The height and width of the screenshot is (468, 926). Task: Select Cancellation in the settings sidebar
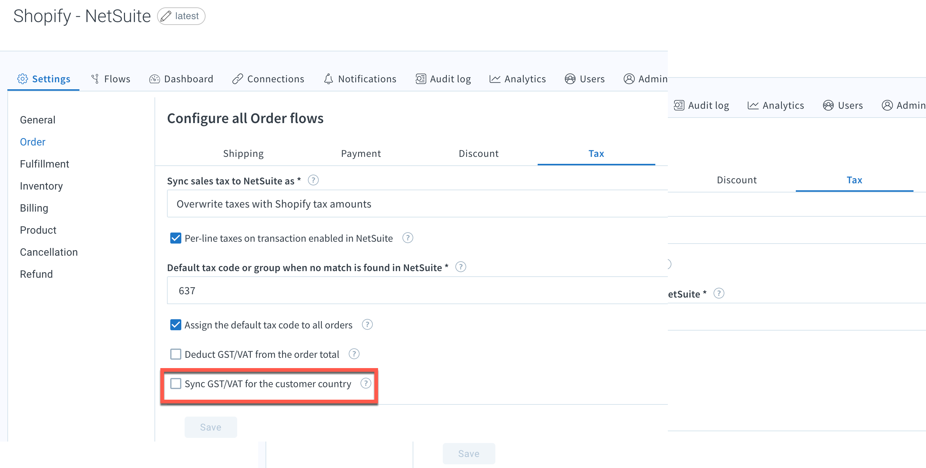49,252
